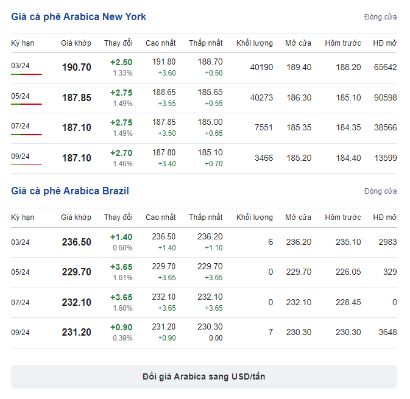Click Brazil matched price 231.20
The height and width of the screenshot is (399, 410).
(77, 333)
